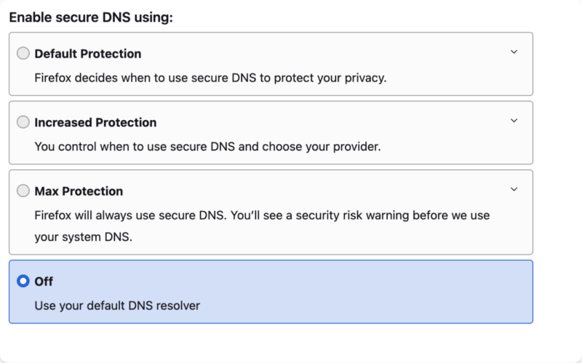Click the "Default Protection" label text

(x=87, y=54)
